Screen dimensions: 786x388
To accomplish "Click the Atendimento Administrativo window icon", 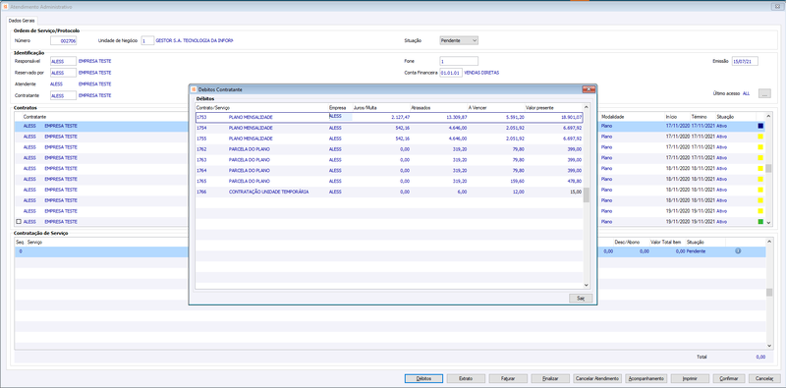I will (6, 7).
